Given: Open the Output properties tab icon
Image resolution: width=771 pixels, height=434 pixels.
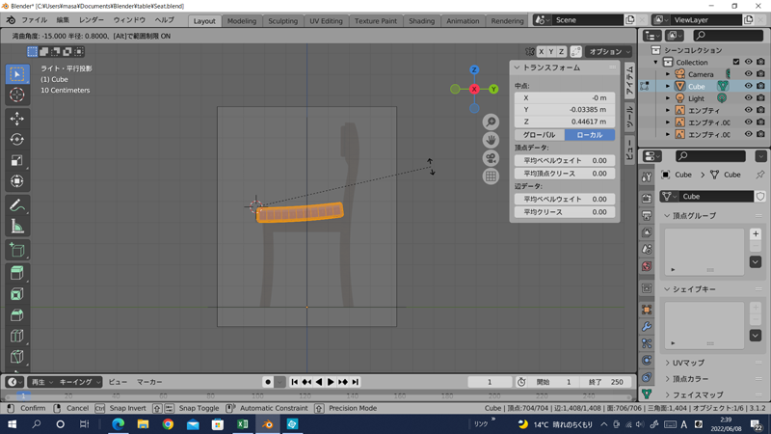Looking at the screenshot, I should 647,215.
